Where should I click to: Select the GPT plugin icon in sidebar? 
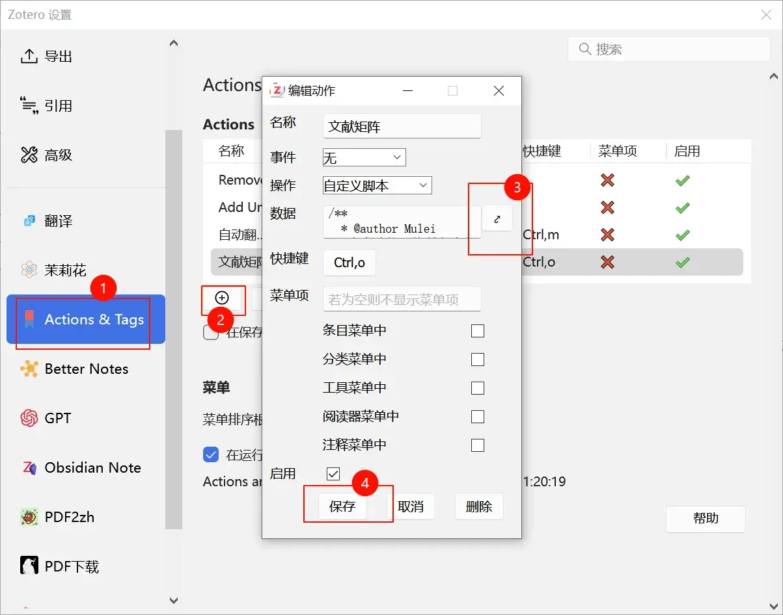pos(29,418)
